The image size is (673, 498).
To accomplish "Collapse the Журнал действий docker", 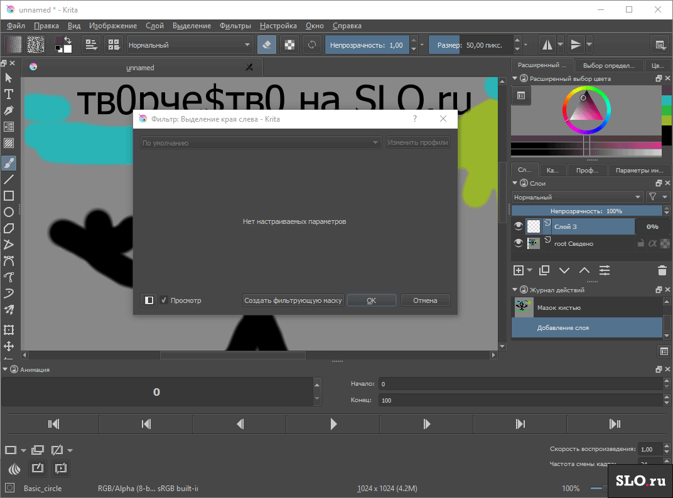I will (x=515, y=290).
